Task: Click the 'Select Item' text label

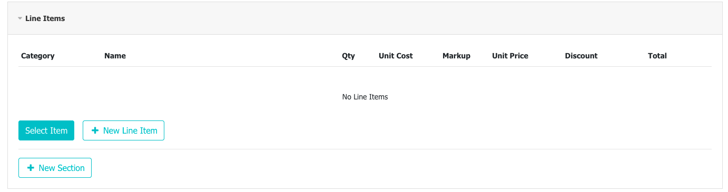Action: coord(46,130)
